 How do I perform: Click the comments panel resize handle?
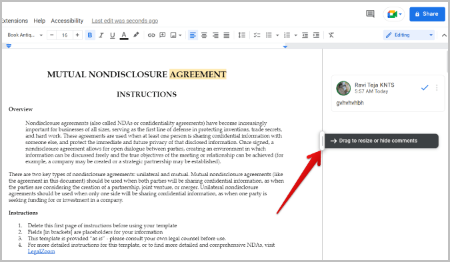(x=322, y=141)
